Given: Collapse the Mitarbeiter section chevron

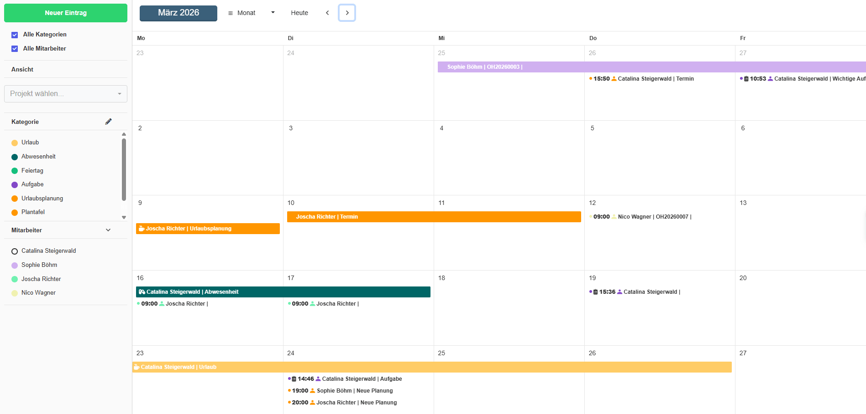Looking at the screenshot, I should click(x=108, y=230).
